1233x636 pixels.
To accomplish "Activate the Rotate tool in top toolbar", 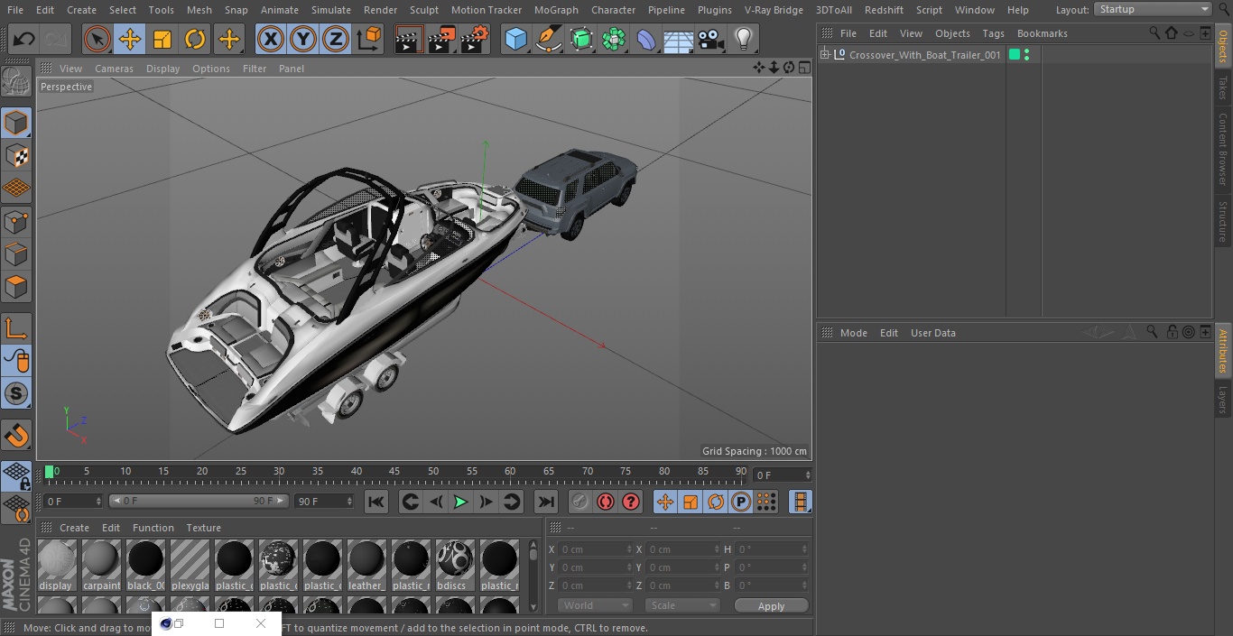I will tap(195, 39).
